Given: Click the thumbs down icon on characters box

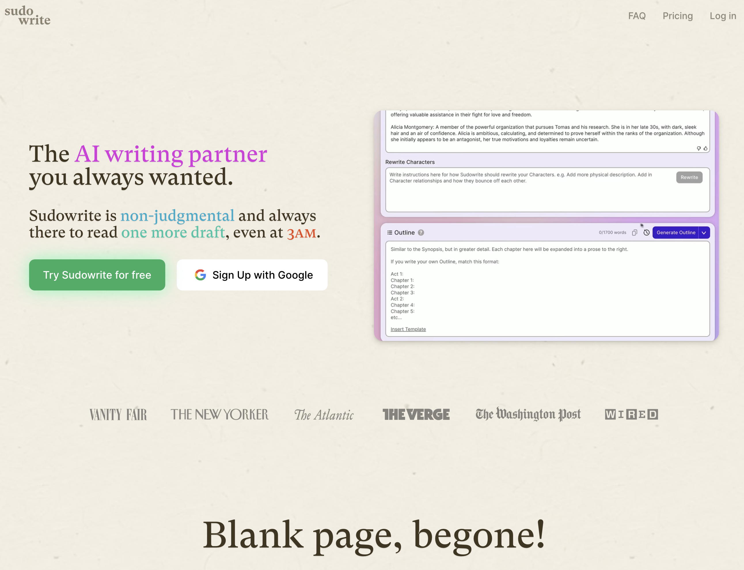Looking at the screenshot, I should tap(699, 148).
